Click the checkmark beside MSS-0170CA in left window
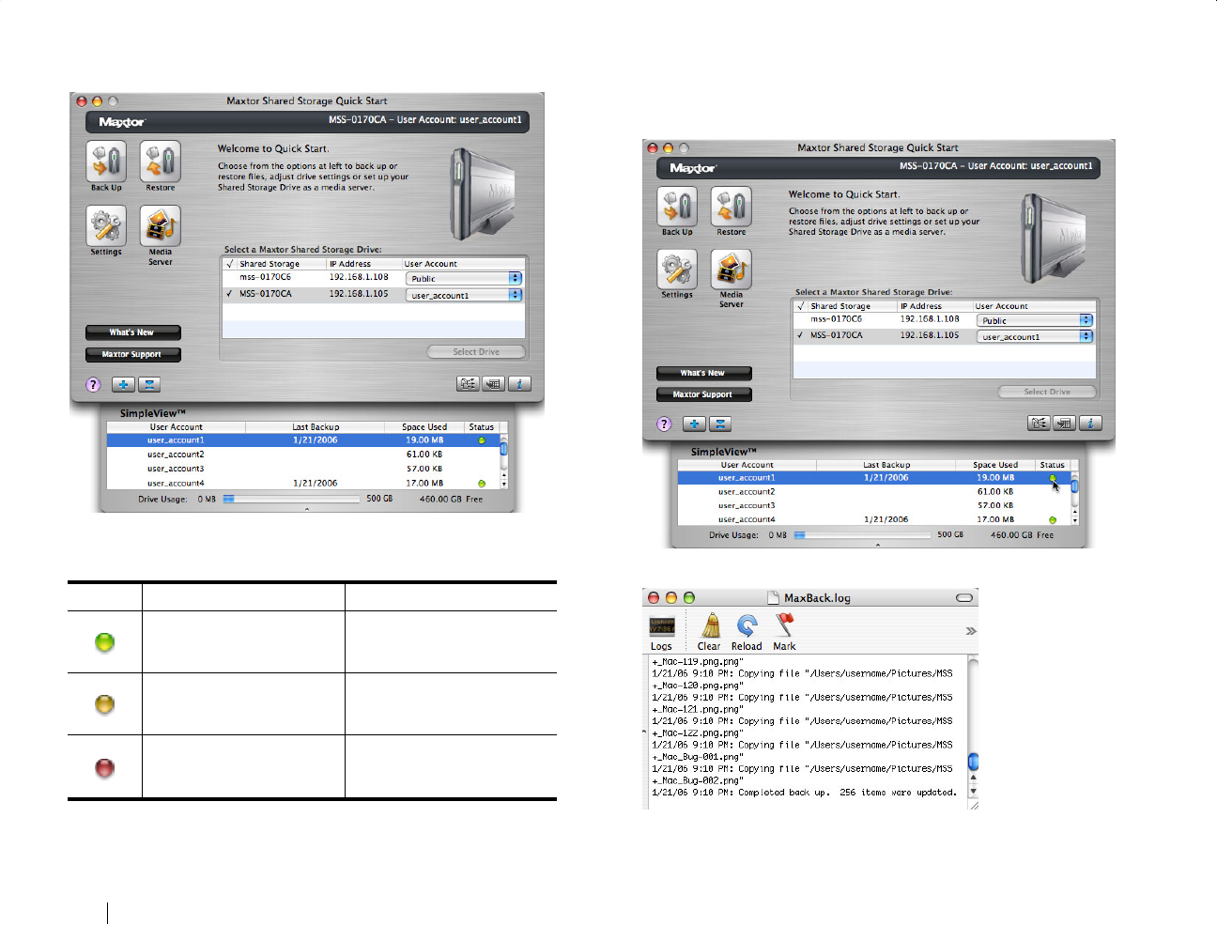The height and width of the screenshot is (925, 1217). pyautogui.click(x=229, y=294)
